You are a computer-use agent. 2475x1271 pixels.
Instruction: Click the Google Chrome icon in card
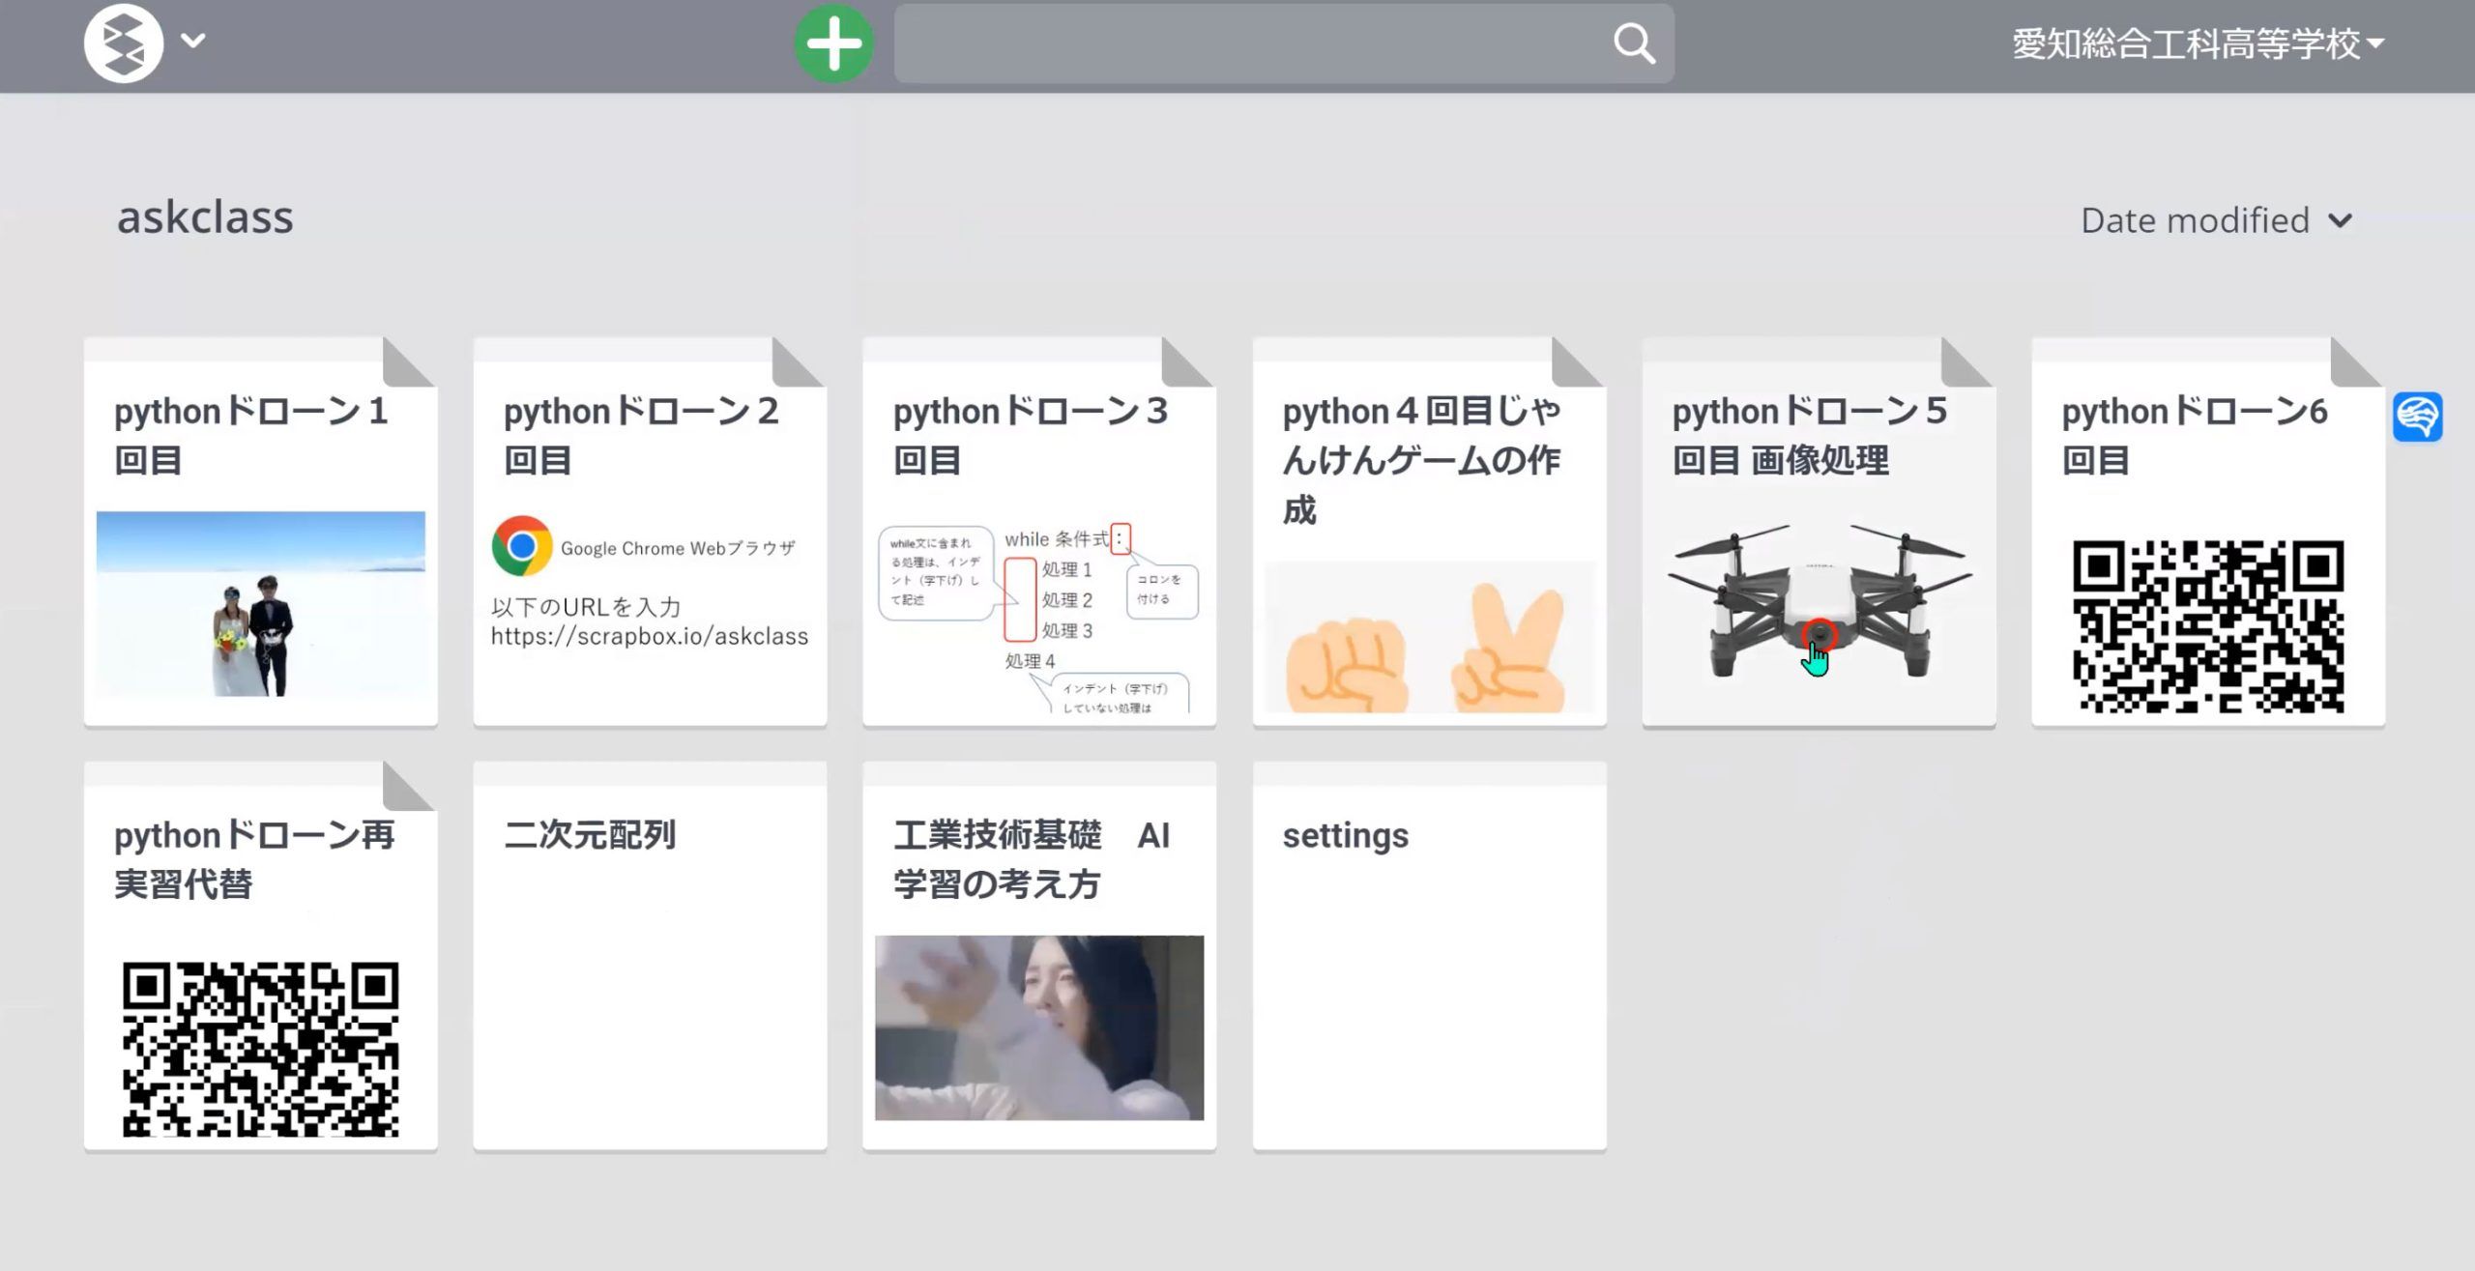click(x=522, y=546)
